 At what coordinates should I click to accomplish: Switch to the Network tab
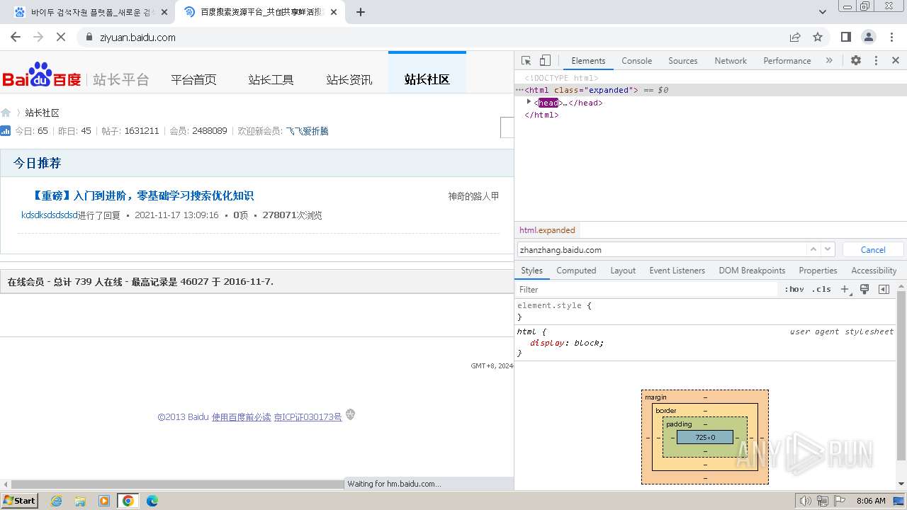click(731, 61)
